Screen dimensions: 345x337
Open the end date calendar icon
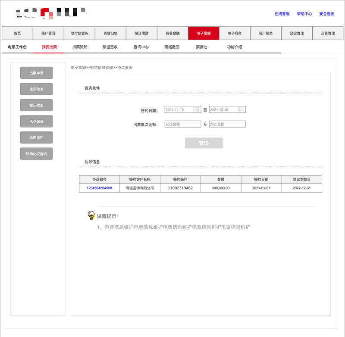tap(241, 109)
